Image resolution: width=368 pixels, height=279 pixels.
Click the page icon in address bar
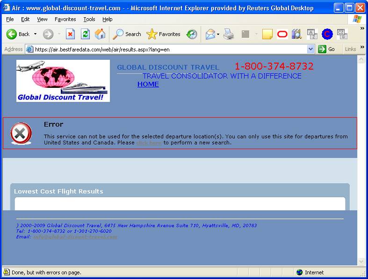(x=29, y=49)
